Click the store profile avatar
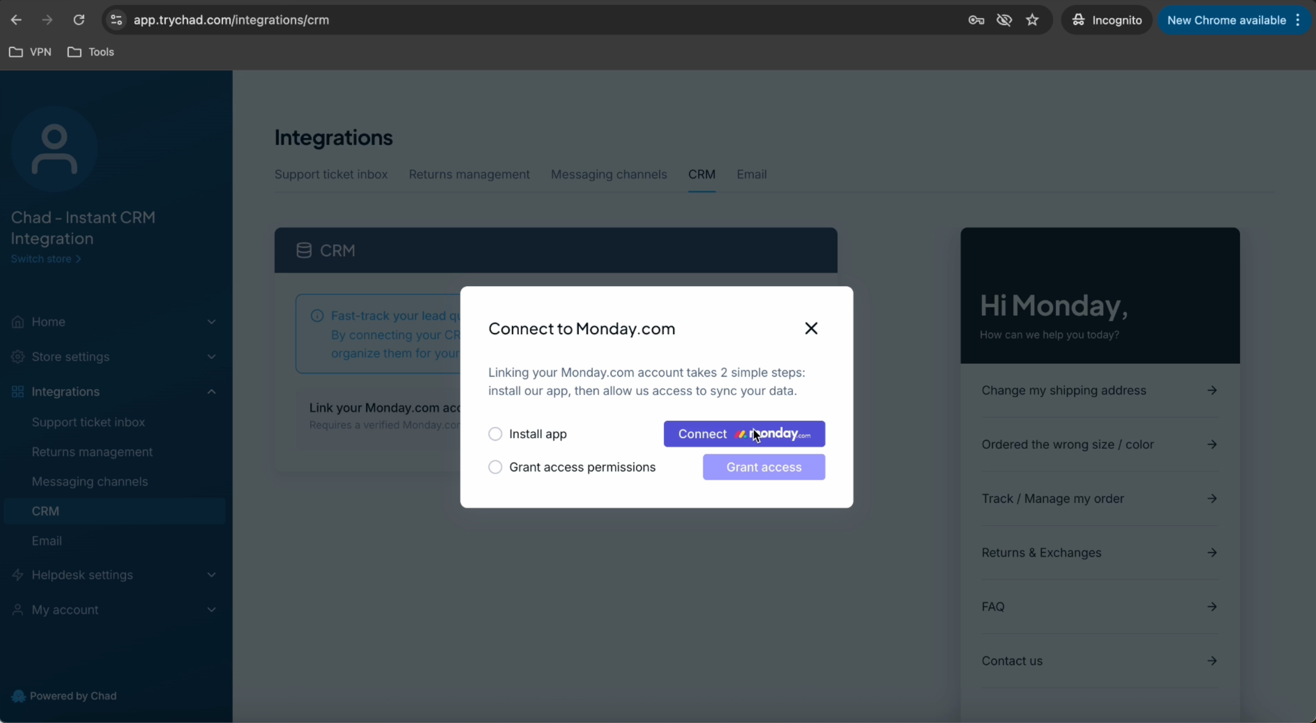This screenshot has height=723, width=1316. coord(54,149)
